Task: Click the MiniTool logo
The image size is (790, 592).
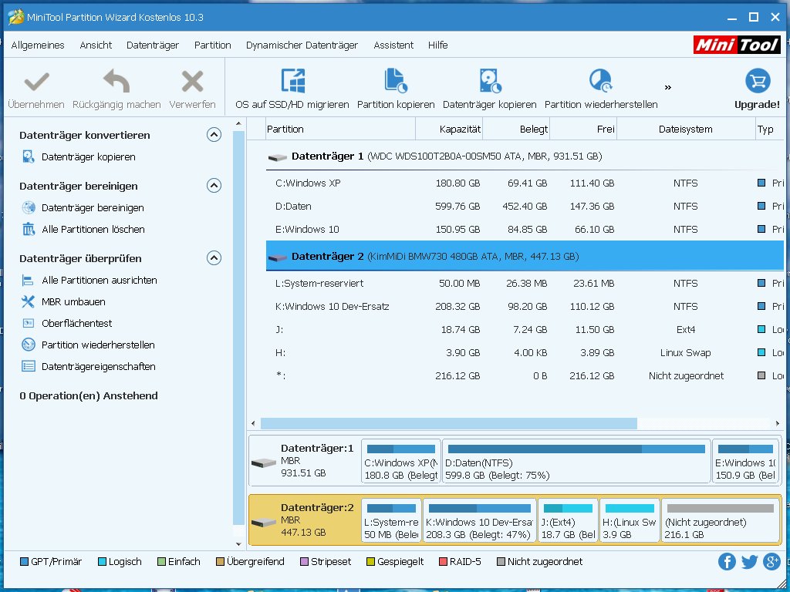Action: (x=737, y=45)
